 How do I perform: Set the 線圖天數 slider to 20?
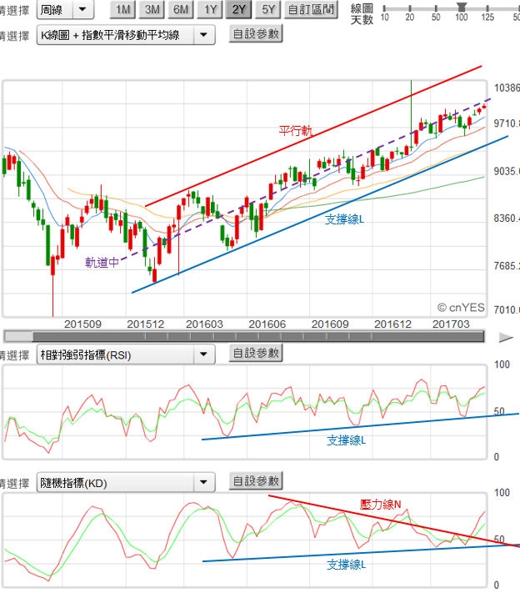point(410,7)
